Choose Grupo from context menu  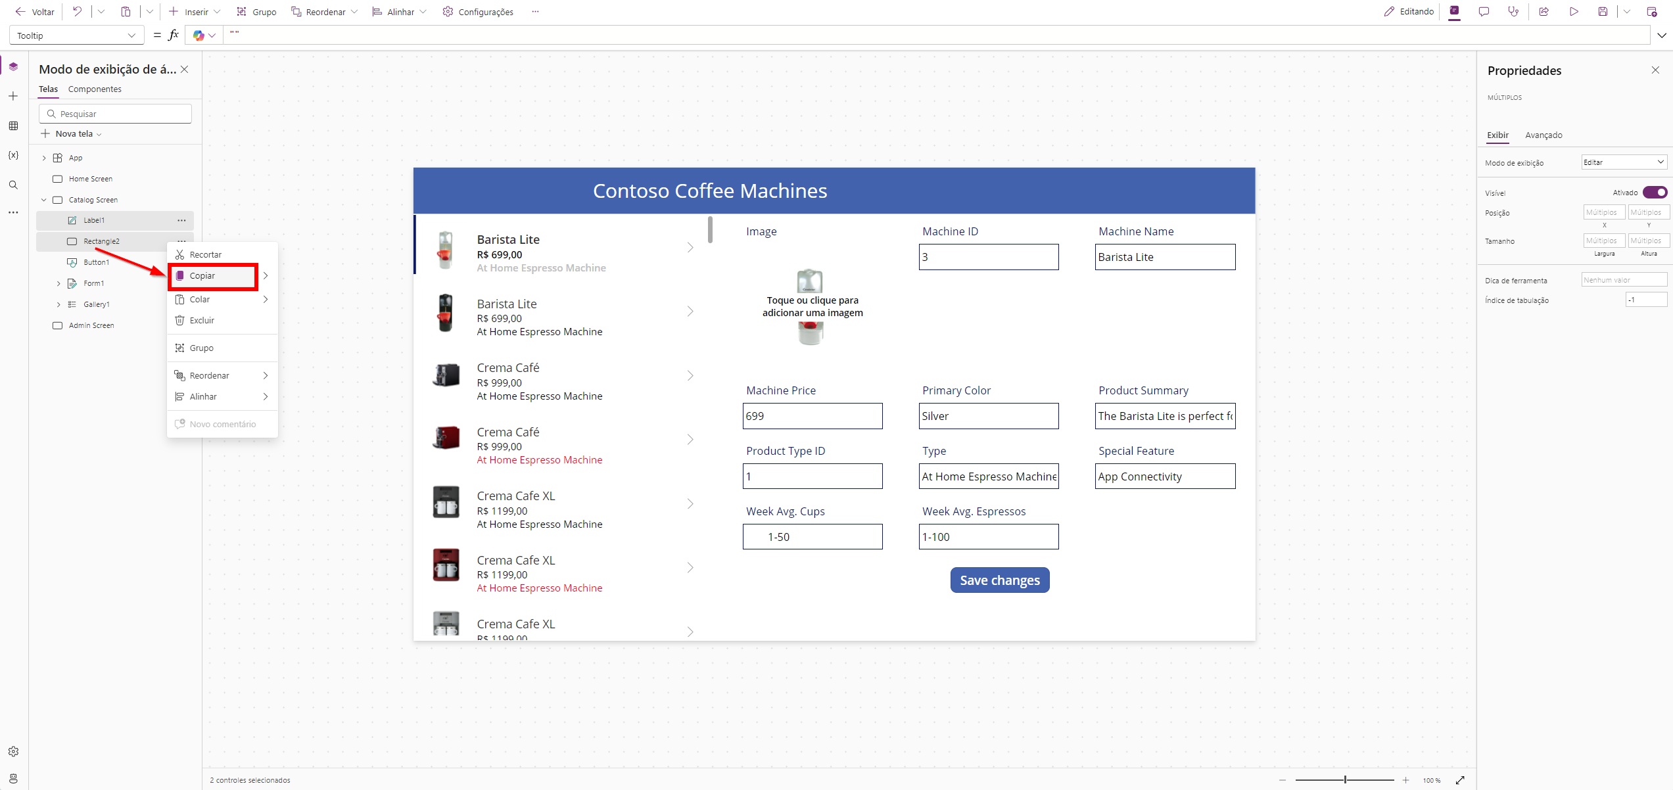(222, 348)
